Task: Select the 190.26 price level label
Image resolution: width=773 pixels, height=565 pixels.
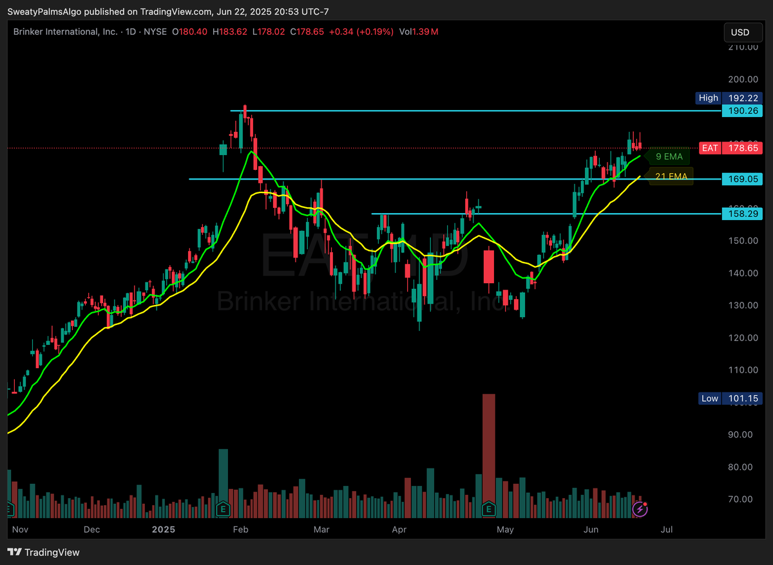Action: tap(741, 111)
